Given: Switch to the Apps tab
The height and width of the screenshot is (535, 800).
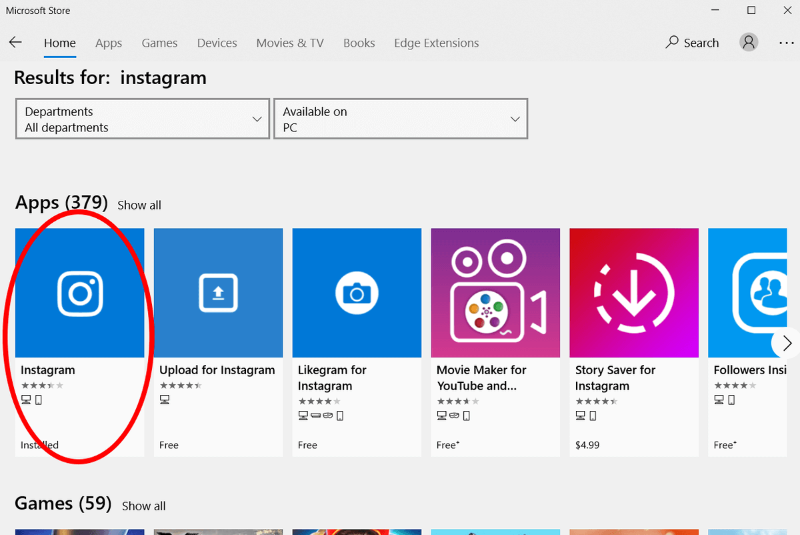Looking at the screenshot, I should [x=109, y=43].
